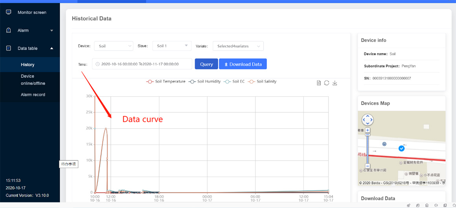The height and width of the screenshot is (208, 456).
Task: Open Monitor screen in sidebar
Action: point(32,13)
